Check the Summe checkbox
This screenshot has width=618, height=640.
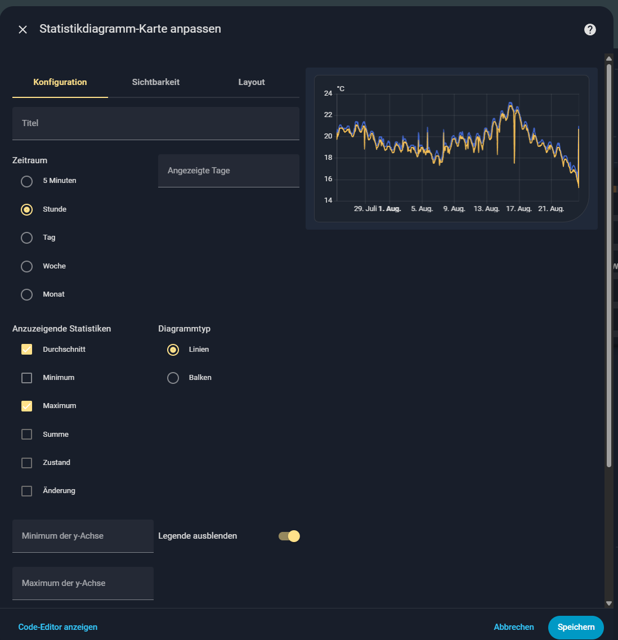coord(26,435)
